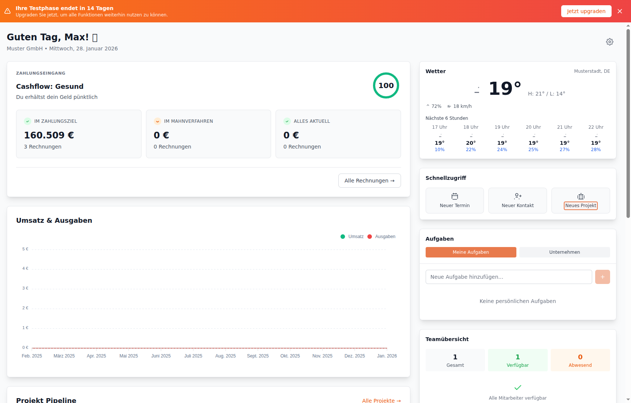The height and width of the screenshot is (403, 631).
Task: Click the green check beside Alles aktuell
Action: click(x=287, y=121)
